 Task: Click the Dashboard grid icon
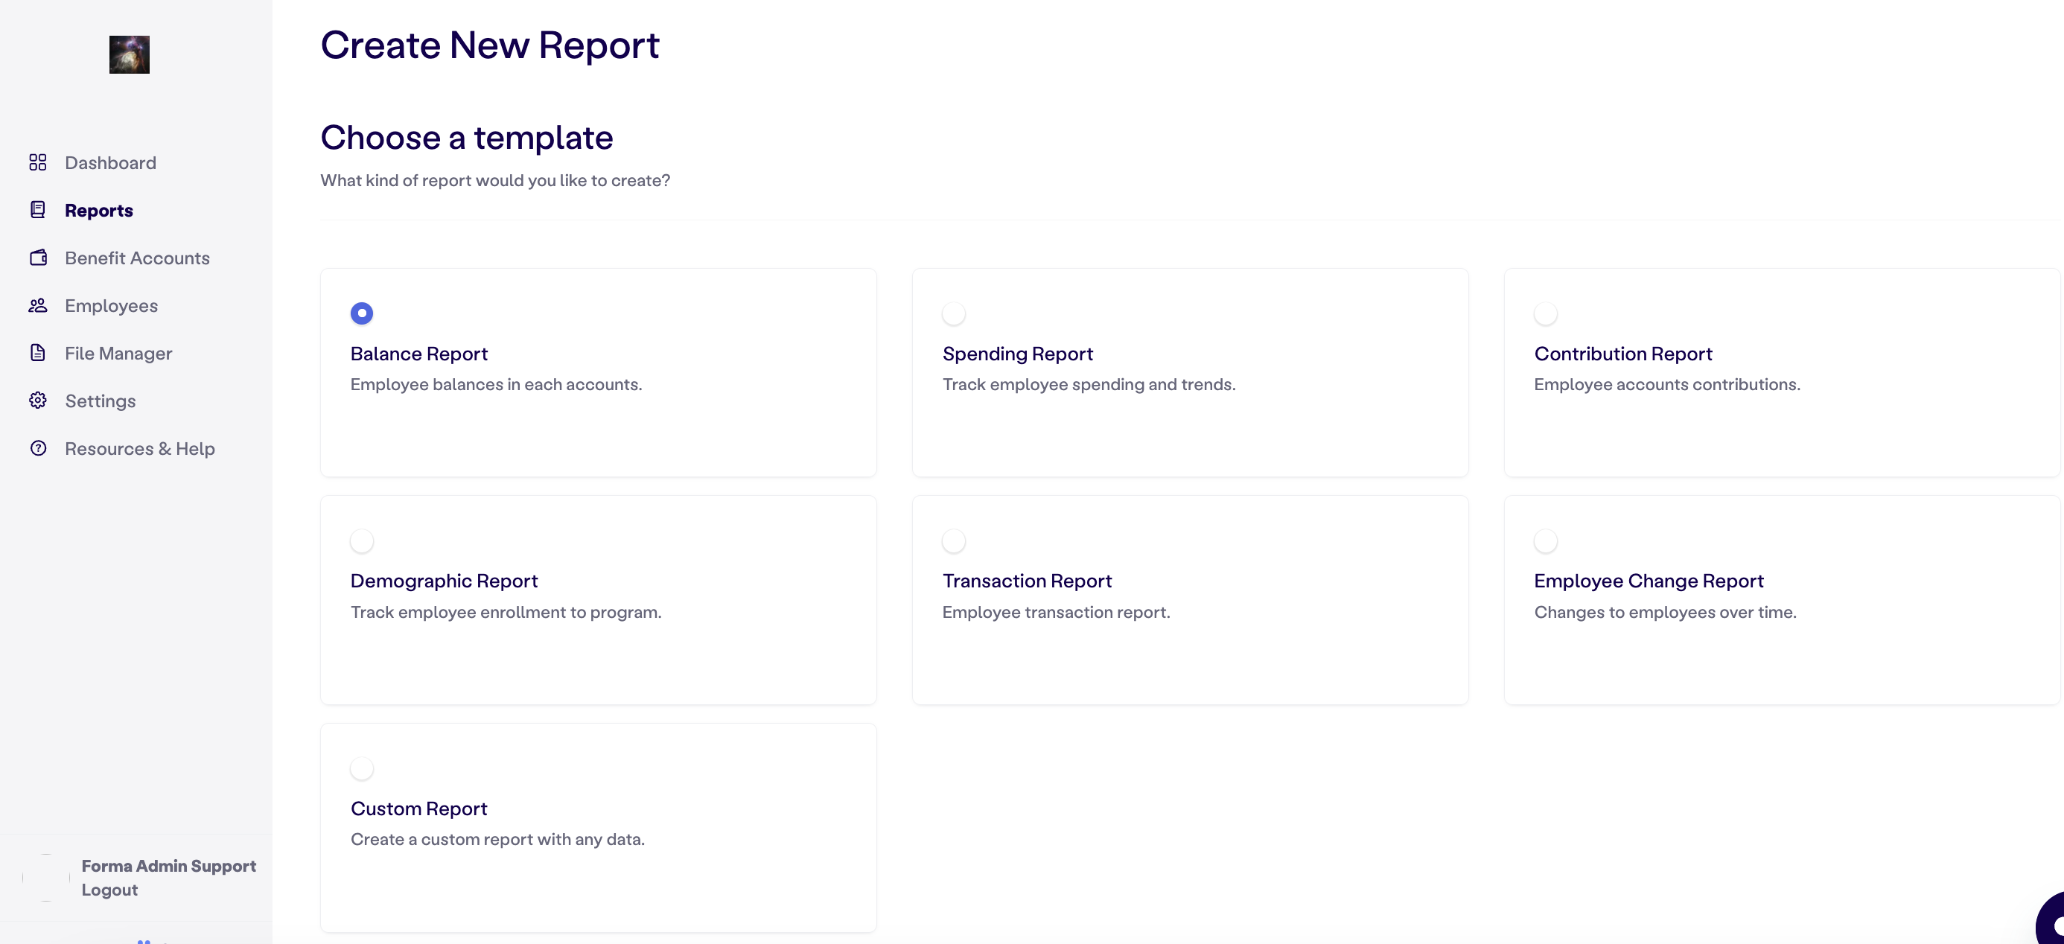coord(38,163)
